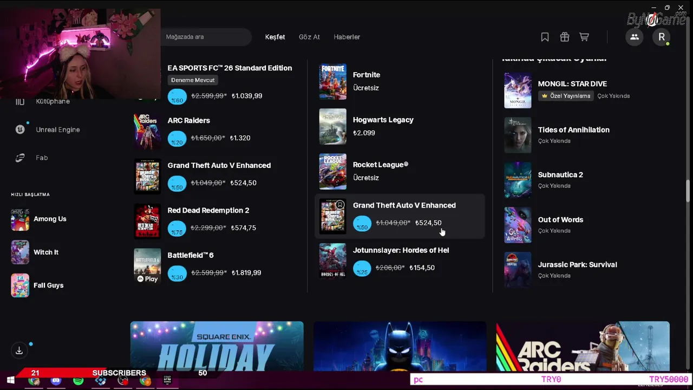Open Rocket League game title

point(381,165)
